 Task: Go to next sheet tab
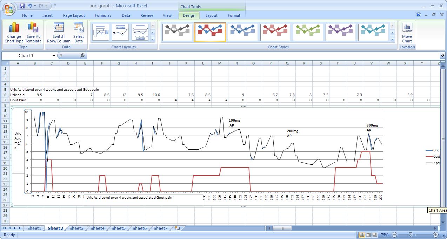(15, 228)
